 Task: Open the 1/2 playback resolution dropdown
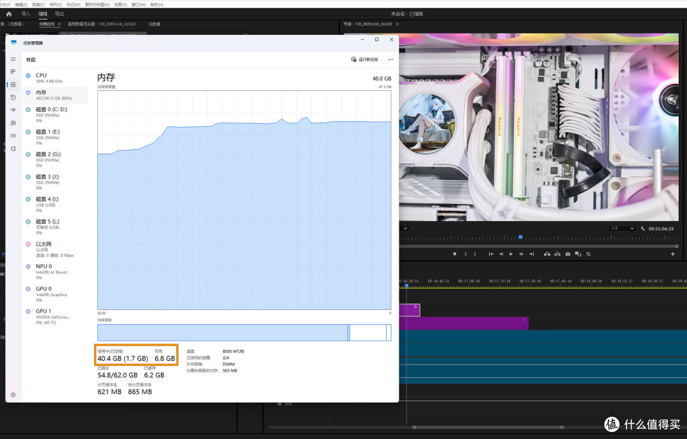[x=622, y=229]
